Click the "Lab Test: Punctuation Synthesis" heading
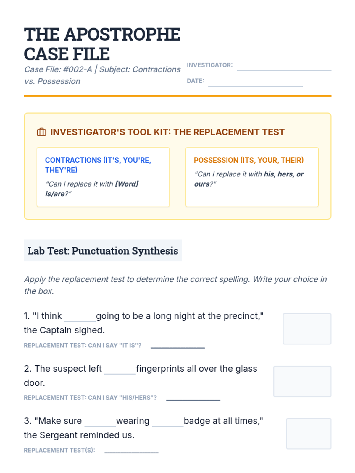 point(103,251)
